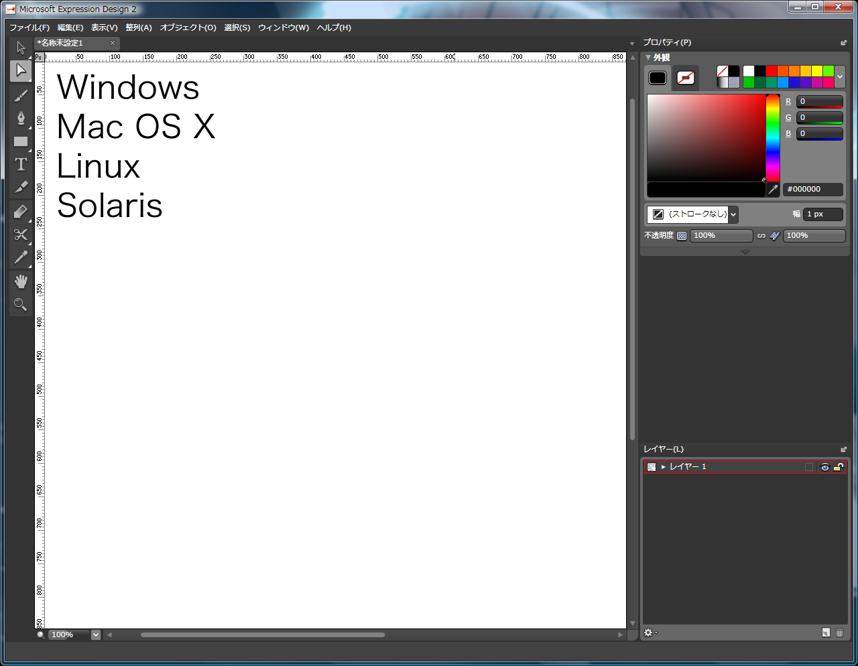Image resolution: width=858 pixels, height=666 pixels.
Task: Click the fill opacity brush icon
Action: [775, 236]
